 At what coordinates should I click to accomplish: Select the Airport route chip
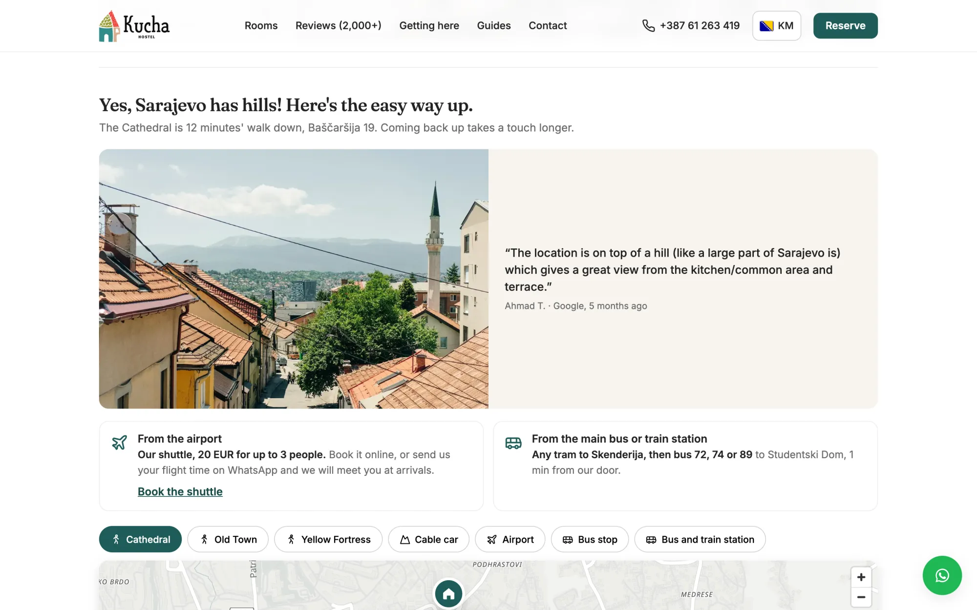[x=510, y=539]
